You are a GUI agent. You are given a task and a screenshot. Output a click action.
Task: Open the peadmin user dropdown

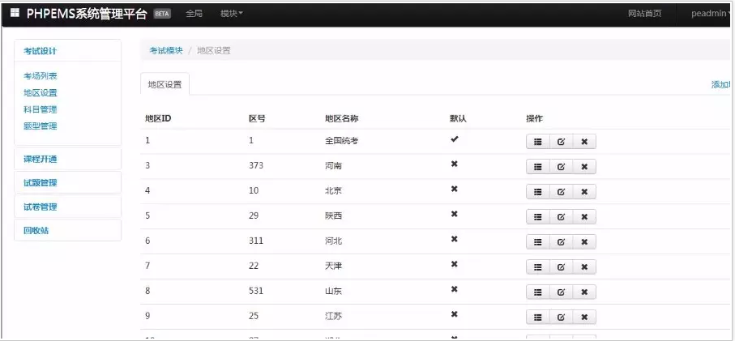point(711,14)
